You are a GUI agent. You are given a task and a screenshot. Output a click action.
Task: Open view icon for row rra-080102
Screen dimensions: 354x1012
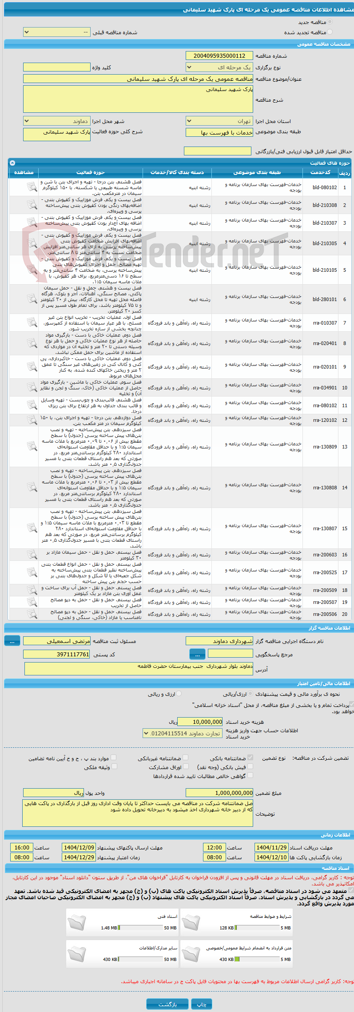32,405
